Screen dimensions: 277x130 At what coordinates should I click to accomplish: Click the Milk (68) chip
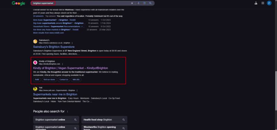tap(76, 80)
